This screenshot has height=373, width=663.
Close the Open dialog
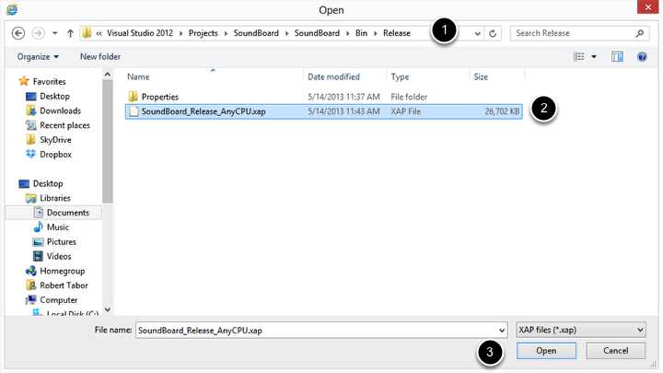[647, 7]
